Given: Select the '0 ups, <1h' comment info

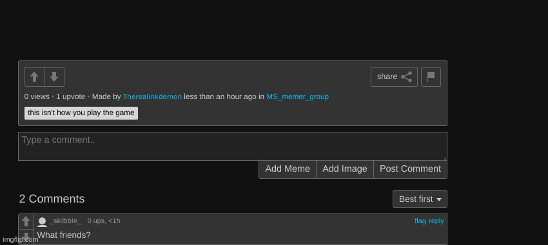Looking at the screenshot, I should (x=104, y=221).
